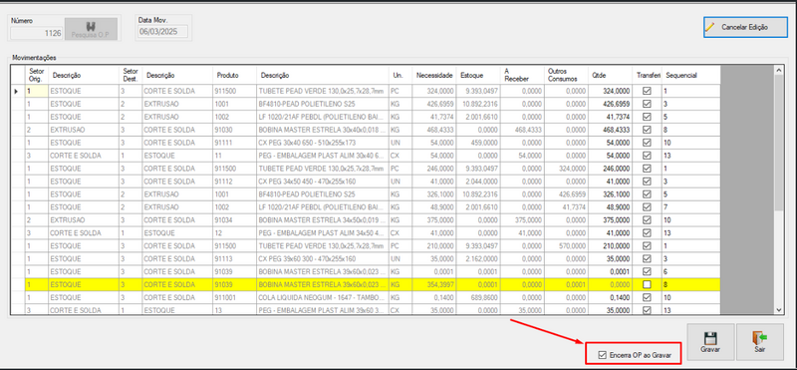
Task: Uncheck Transferi for product 911001 row
Action: (x=647, y=297)
